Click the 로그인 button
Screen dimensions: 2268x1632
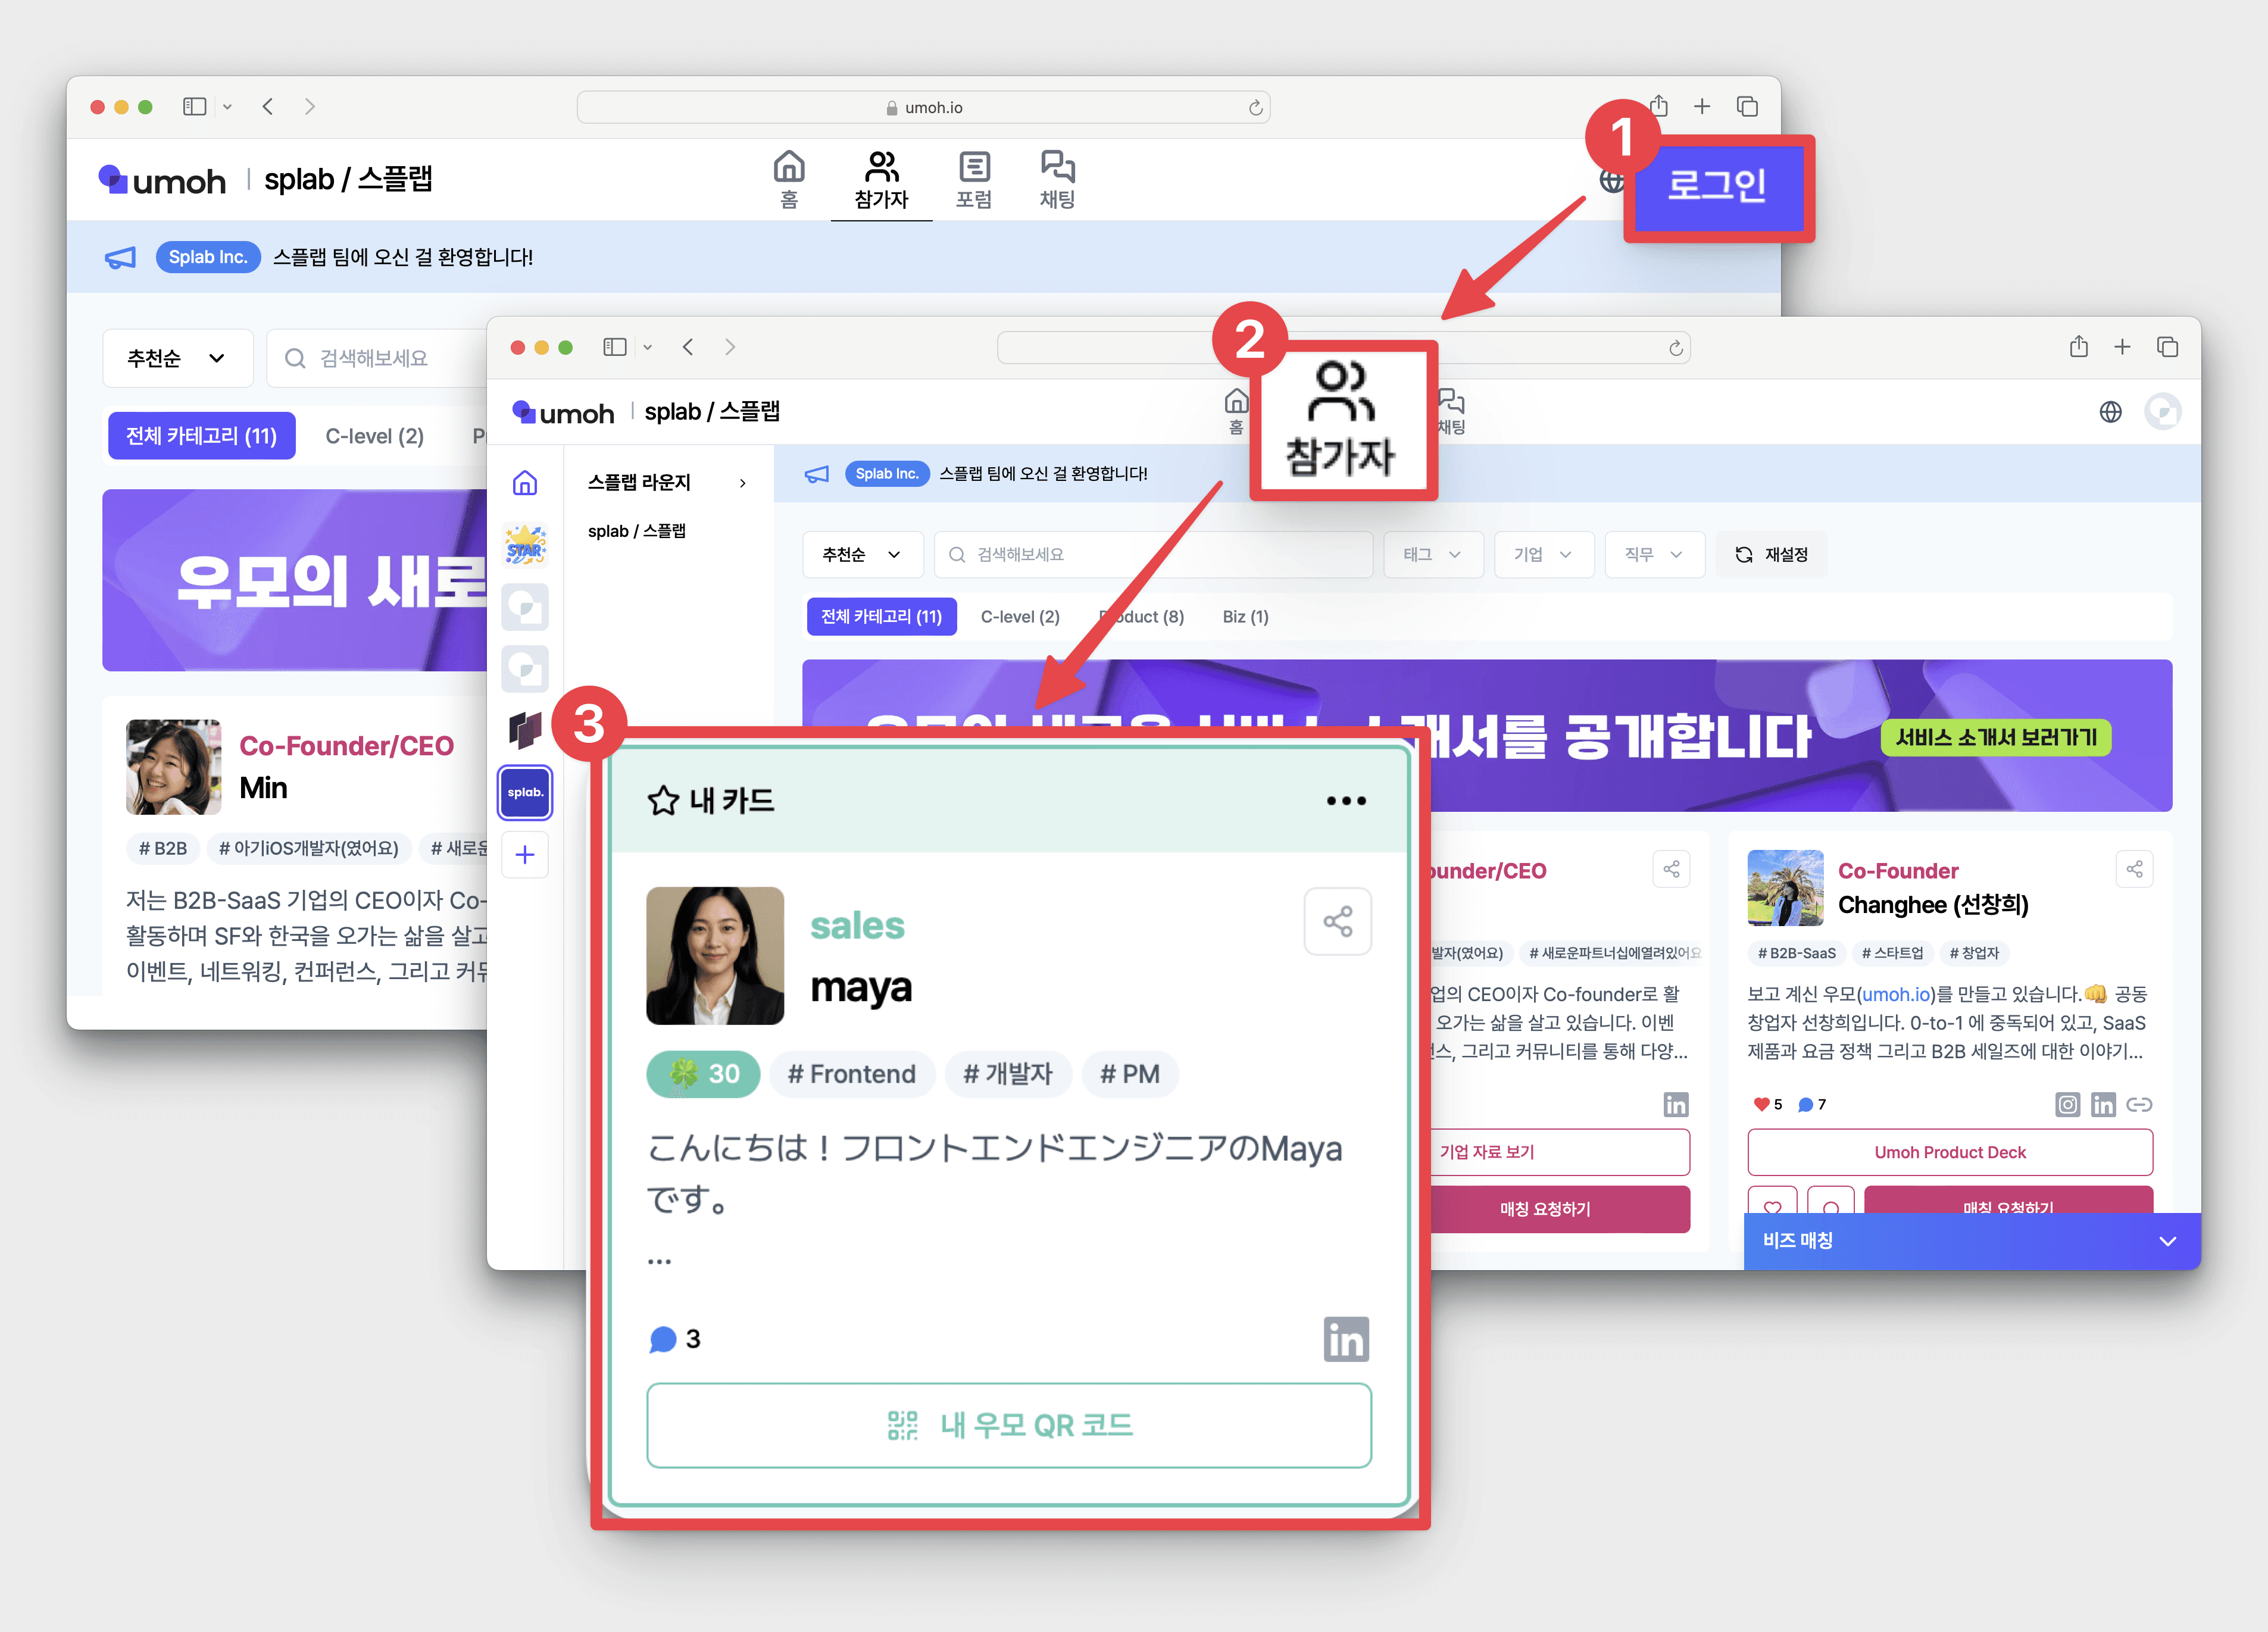tap(1717, 186)
